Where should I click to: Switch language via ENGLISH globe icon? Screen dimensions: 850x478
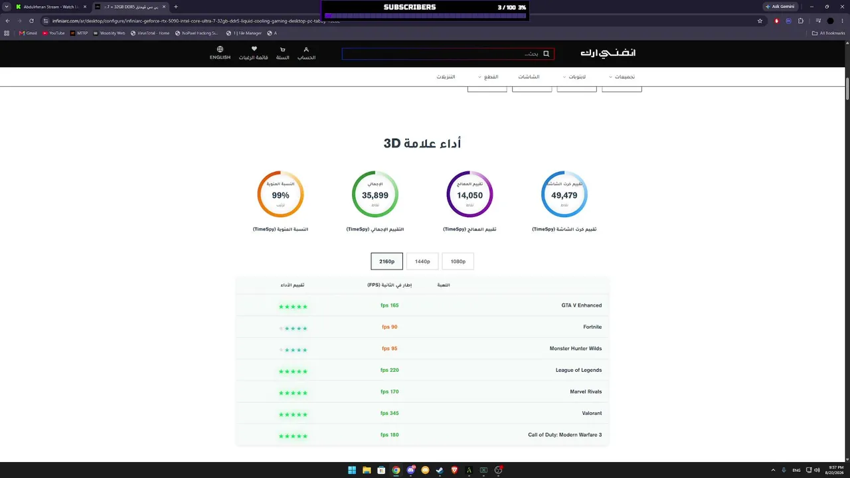(x=220, y=53)
